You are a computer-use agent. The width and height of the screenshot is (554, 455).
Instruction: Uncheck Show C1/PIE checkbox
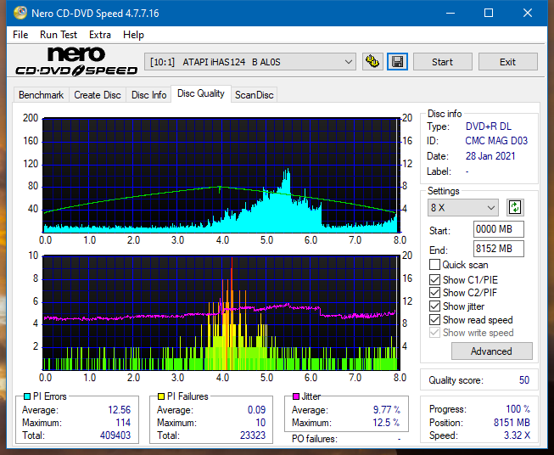[x=434, y=279]
